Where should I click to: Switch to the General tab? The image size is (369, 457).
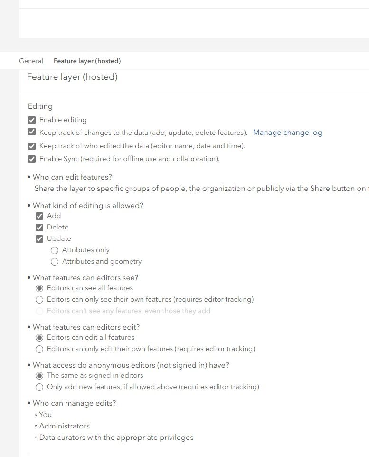31,61
